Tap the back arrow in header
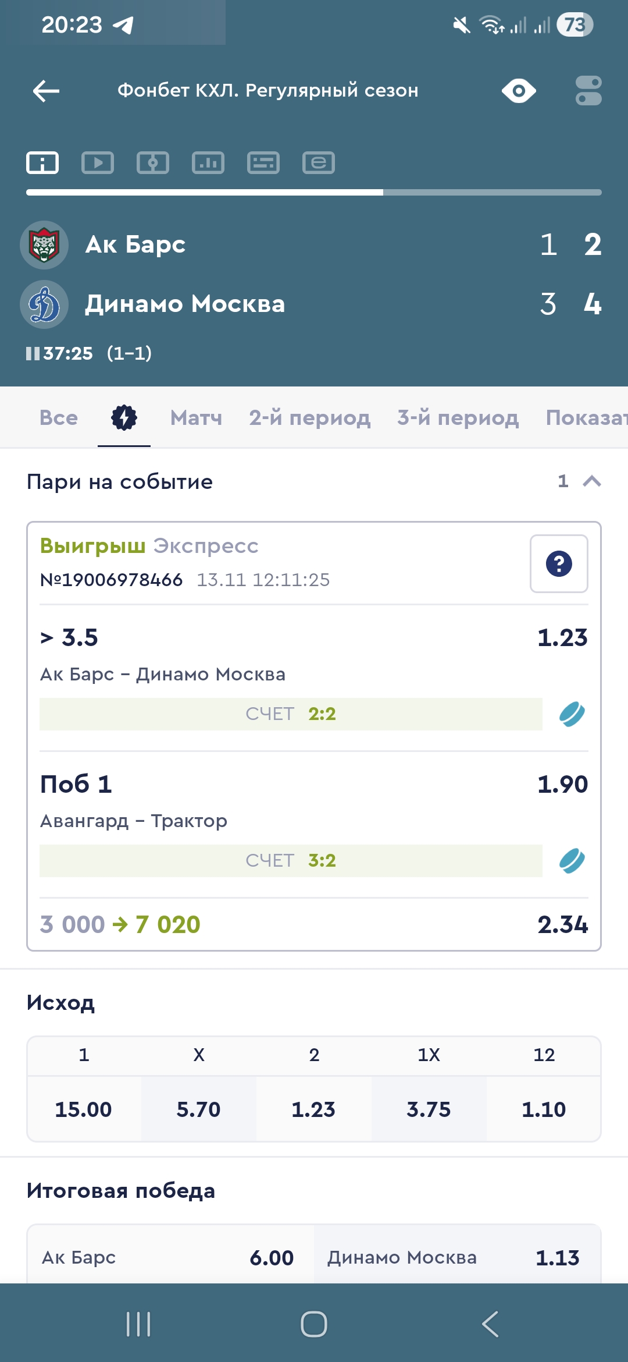The height and width of the screenshot is (1362, 628). pyautogui.click(x=46, y=91)
